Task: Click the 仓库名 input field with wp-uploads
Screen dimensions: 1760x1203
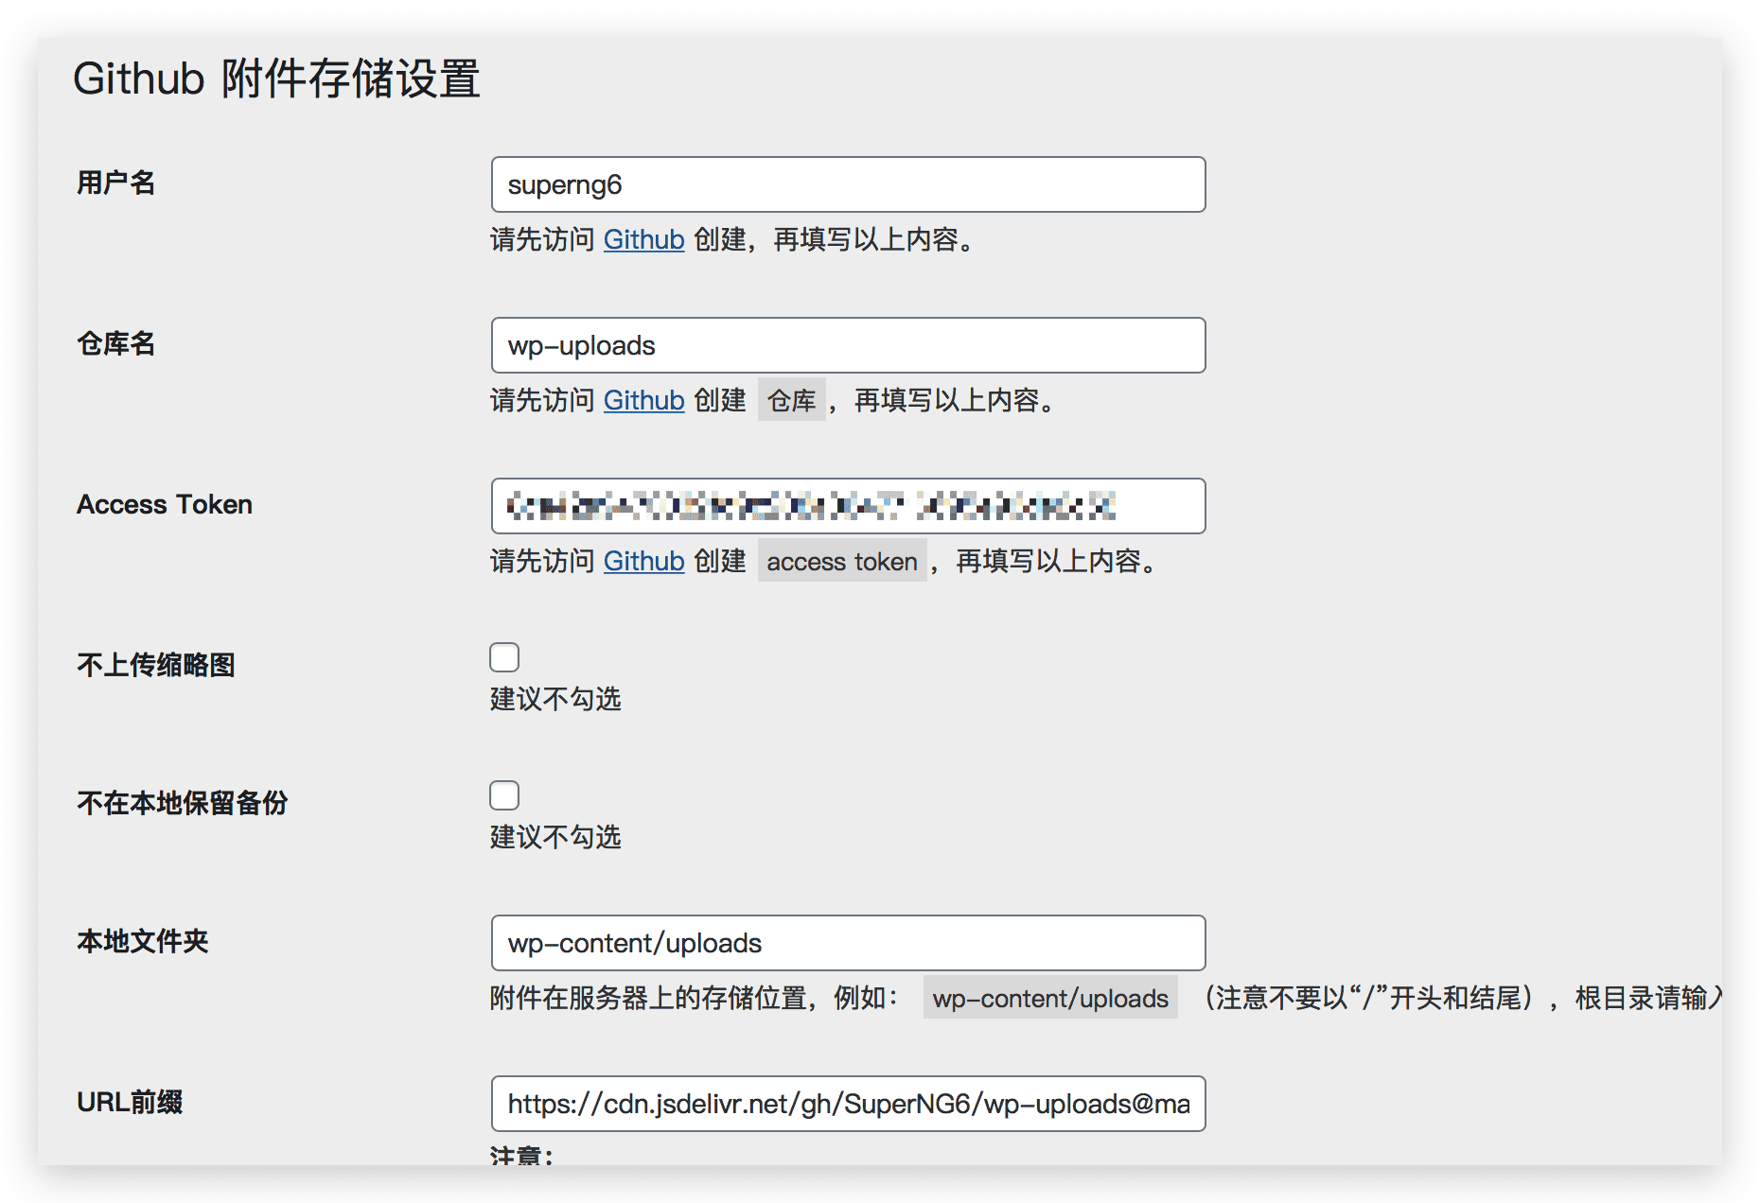Action: (848, 345)
